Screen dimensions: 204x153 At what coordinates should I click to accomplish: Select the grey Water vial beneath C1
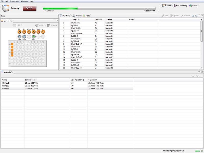click(19, 36)
